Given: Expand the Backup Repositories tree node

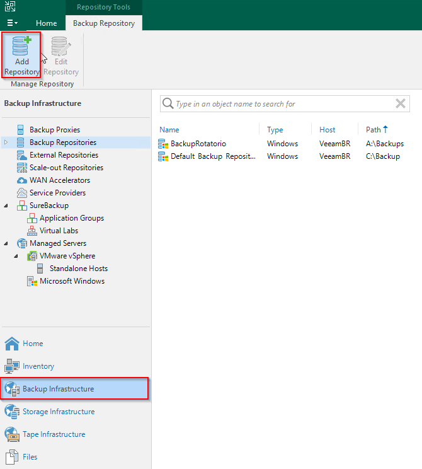Looking at the screenshot, I should pyautogui.click(x=6, y=142).
